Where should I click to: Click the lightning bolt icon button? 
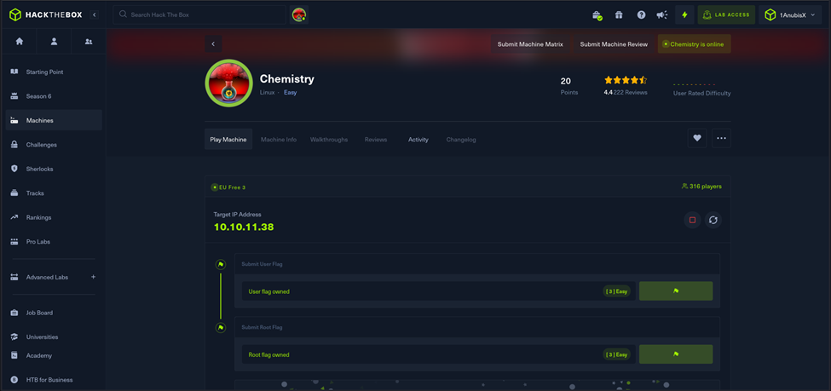[x=684, y=14]
